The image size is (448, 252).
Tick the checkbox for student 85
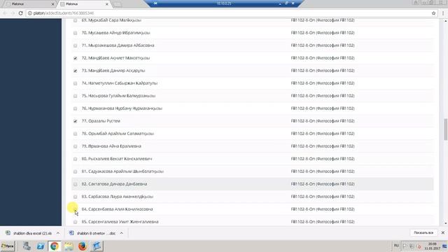pos(75,222)
